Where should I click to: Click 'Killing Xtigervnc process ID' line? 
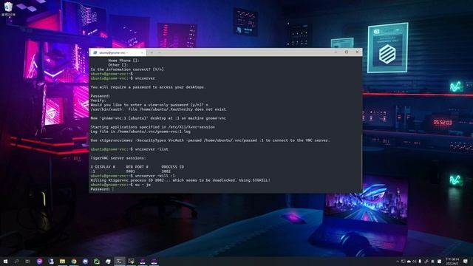point(180,180)
